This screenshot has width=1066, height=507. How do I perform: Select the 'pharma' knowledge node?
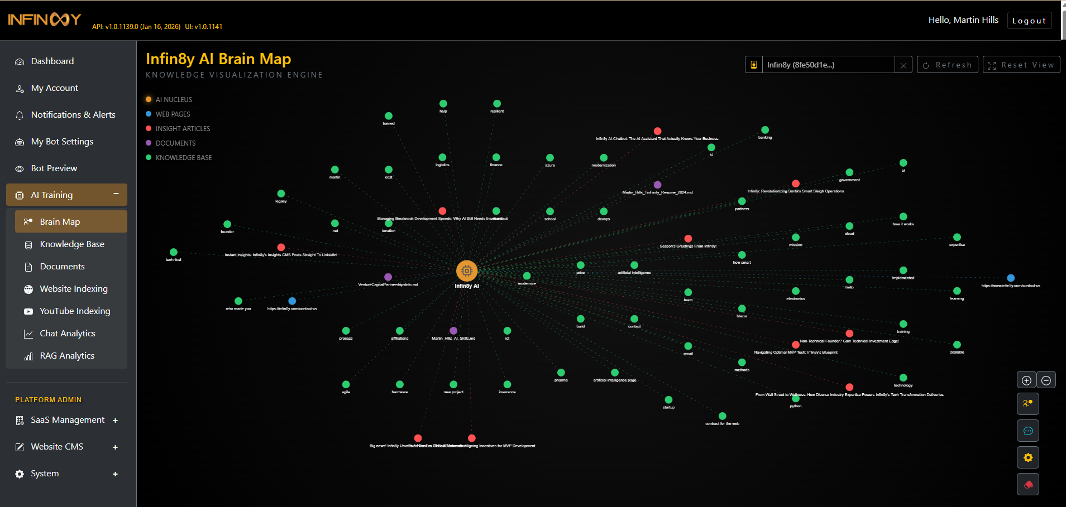click(561, 373)
